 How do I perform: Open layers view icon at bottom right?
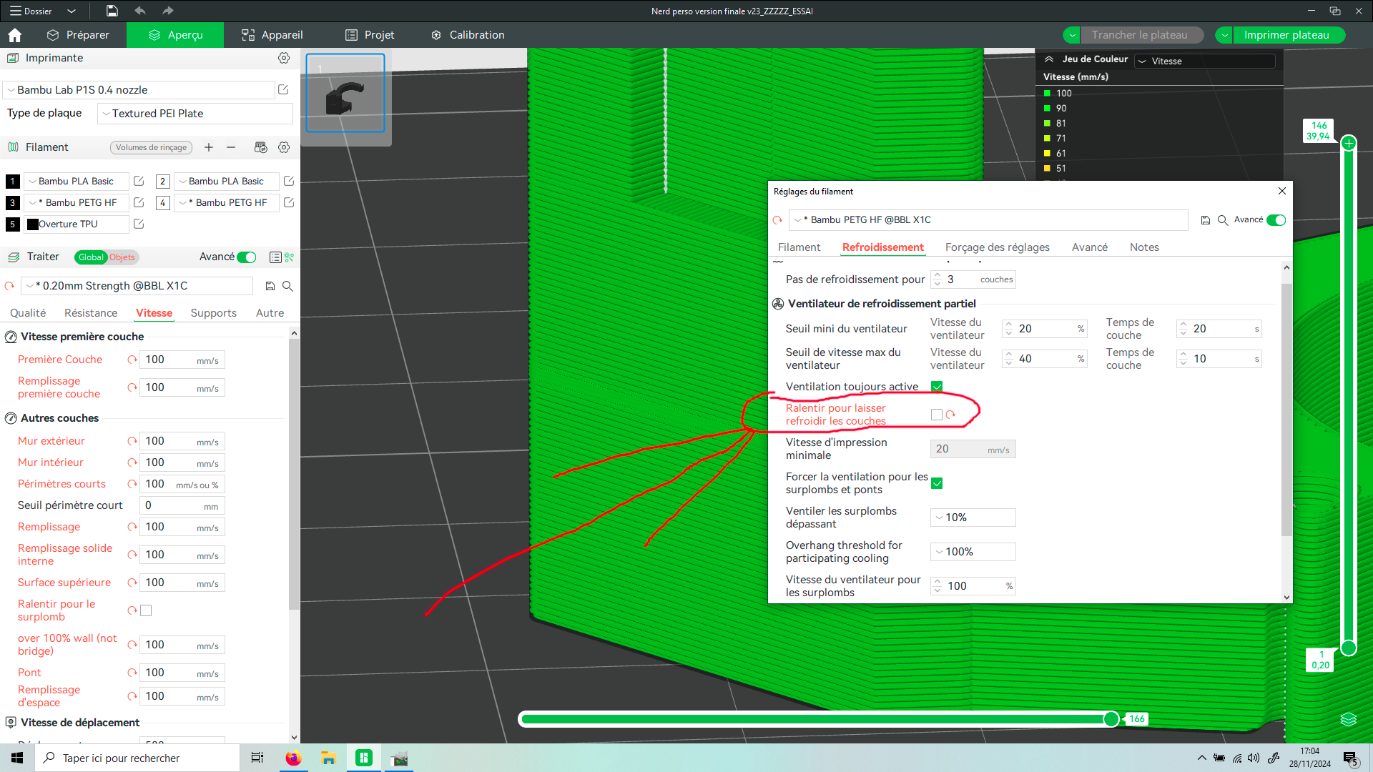(x=1348, y=719)
